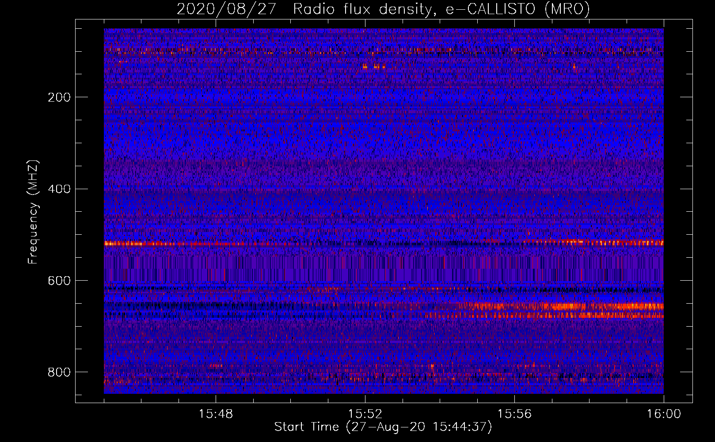Click the 15:56 time tick label
The image size is (715, 442).
(514, 414)
